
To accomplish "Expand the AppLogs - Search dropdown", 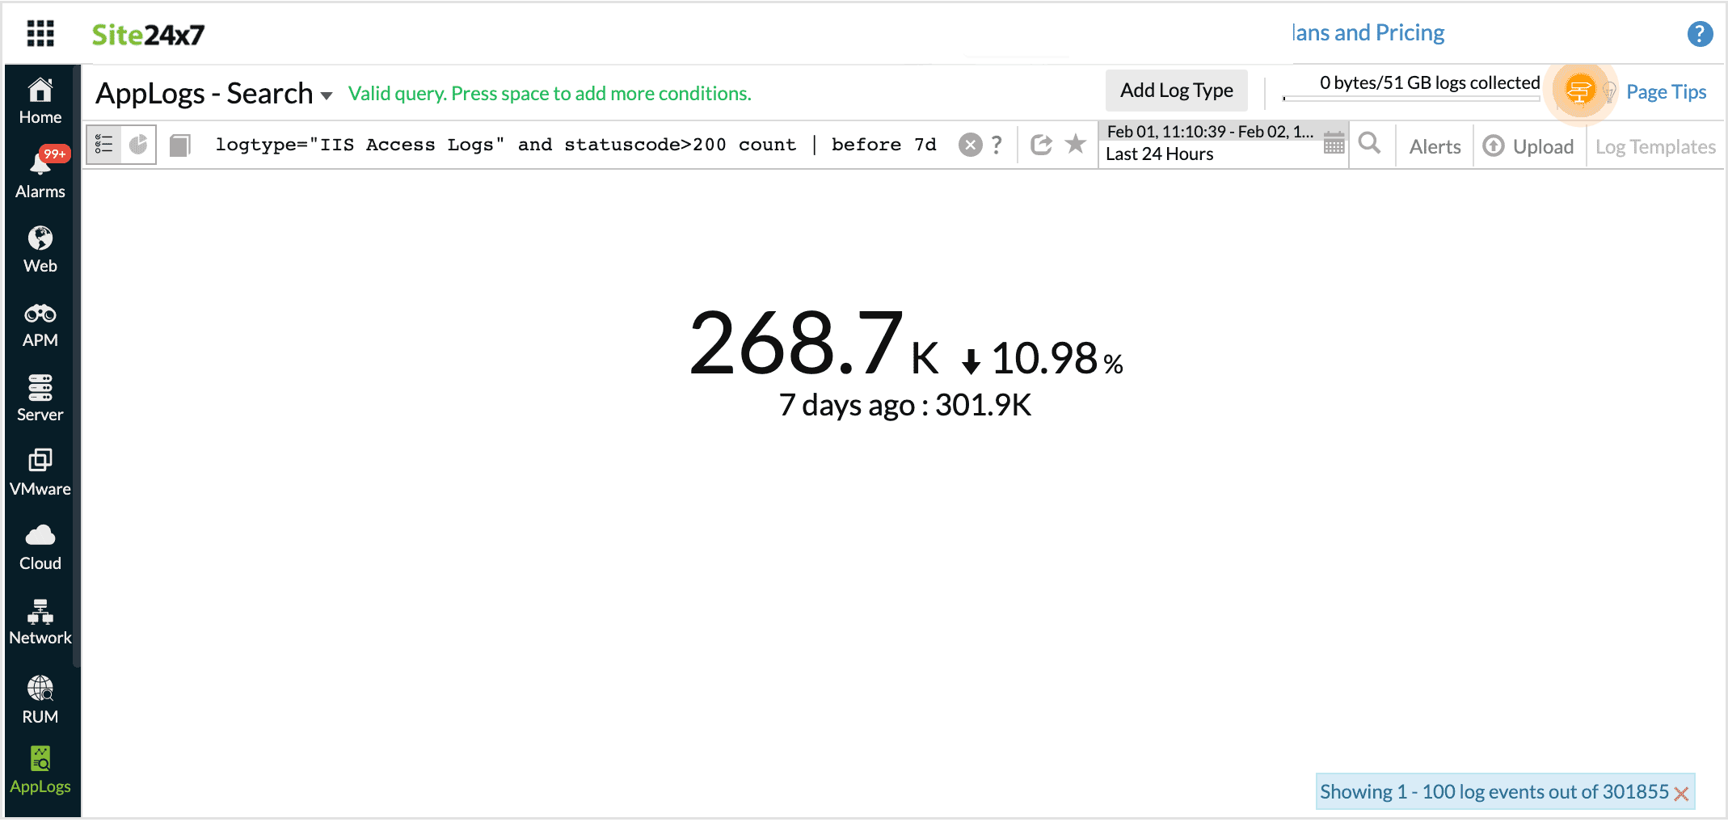I will coord(326,95).
